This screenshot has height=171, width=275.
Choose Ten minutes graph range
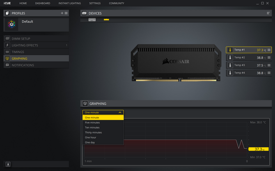(103, 127)
